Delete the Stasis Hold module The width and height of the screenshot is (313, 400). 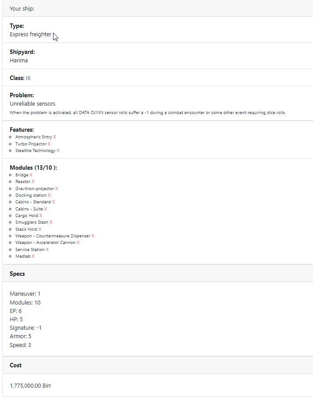point(40,229)
